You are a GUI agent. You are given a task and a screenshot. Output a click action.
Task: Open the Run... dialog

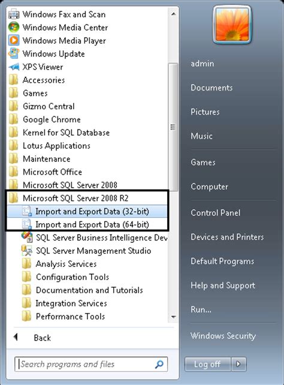click(x=201, y=309)
